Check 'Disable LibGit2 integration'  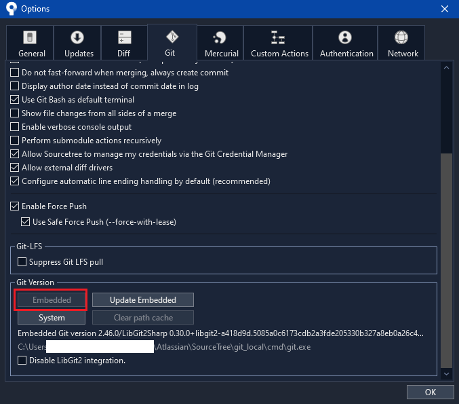[22, 360]
